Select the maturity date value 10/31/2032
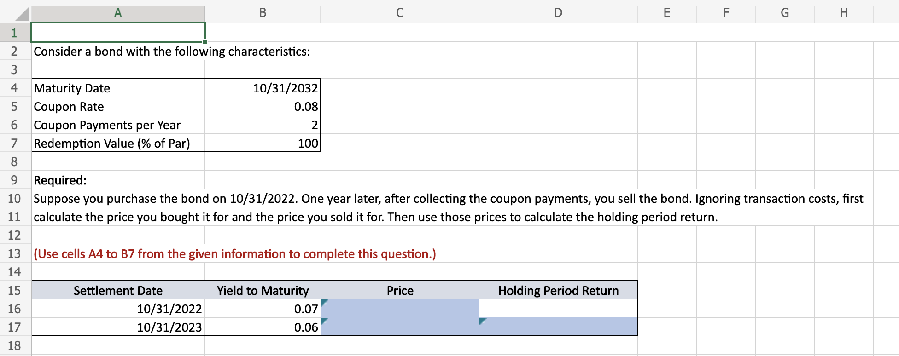Image resolution: width=899 pixels, height=356 pixels. coord(263,88)
